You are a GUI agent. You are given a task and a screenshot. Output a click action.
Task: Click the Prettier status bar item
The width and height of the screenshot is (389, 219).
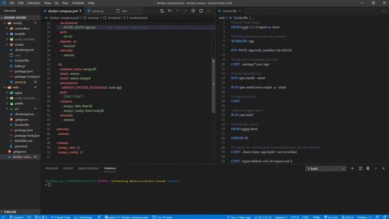(x=365, y=217)
